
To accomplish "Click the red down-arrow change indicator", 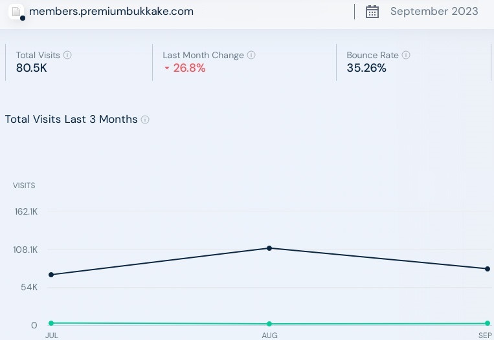I will (x=166, y=69).
